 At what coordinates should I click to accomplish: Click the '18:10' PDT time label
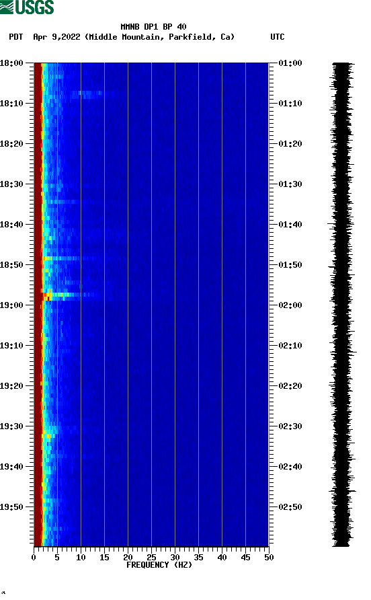point(11,104)
